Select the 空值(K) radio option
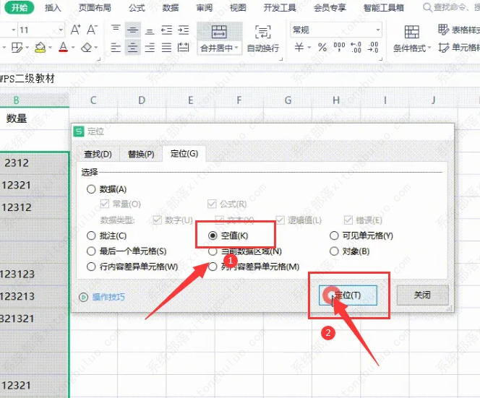Viewport: 480px width, 398px height. point(213,235)
